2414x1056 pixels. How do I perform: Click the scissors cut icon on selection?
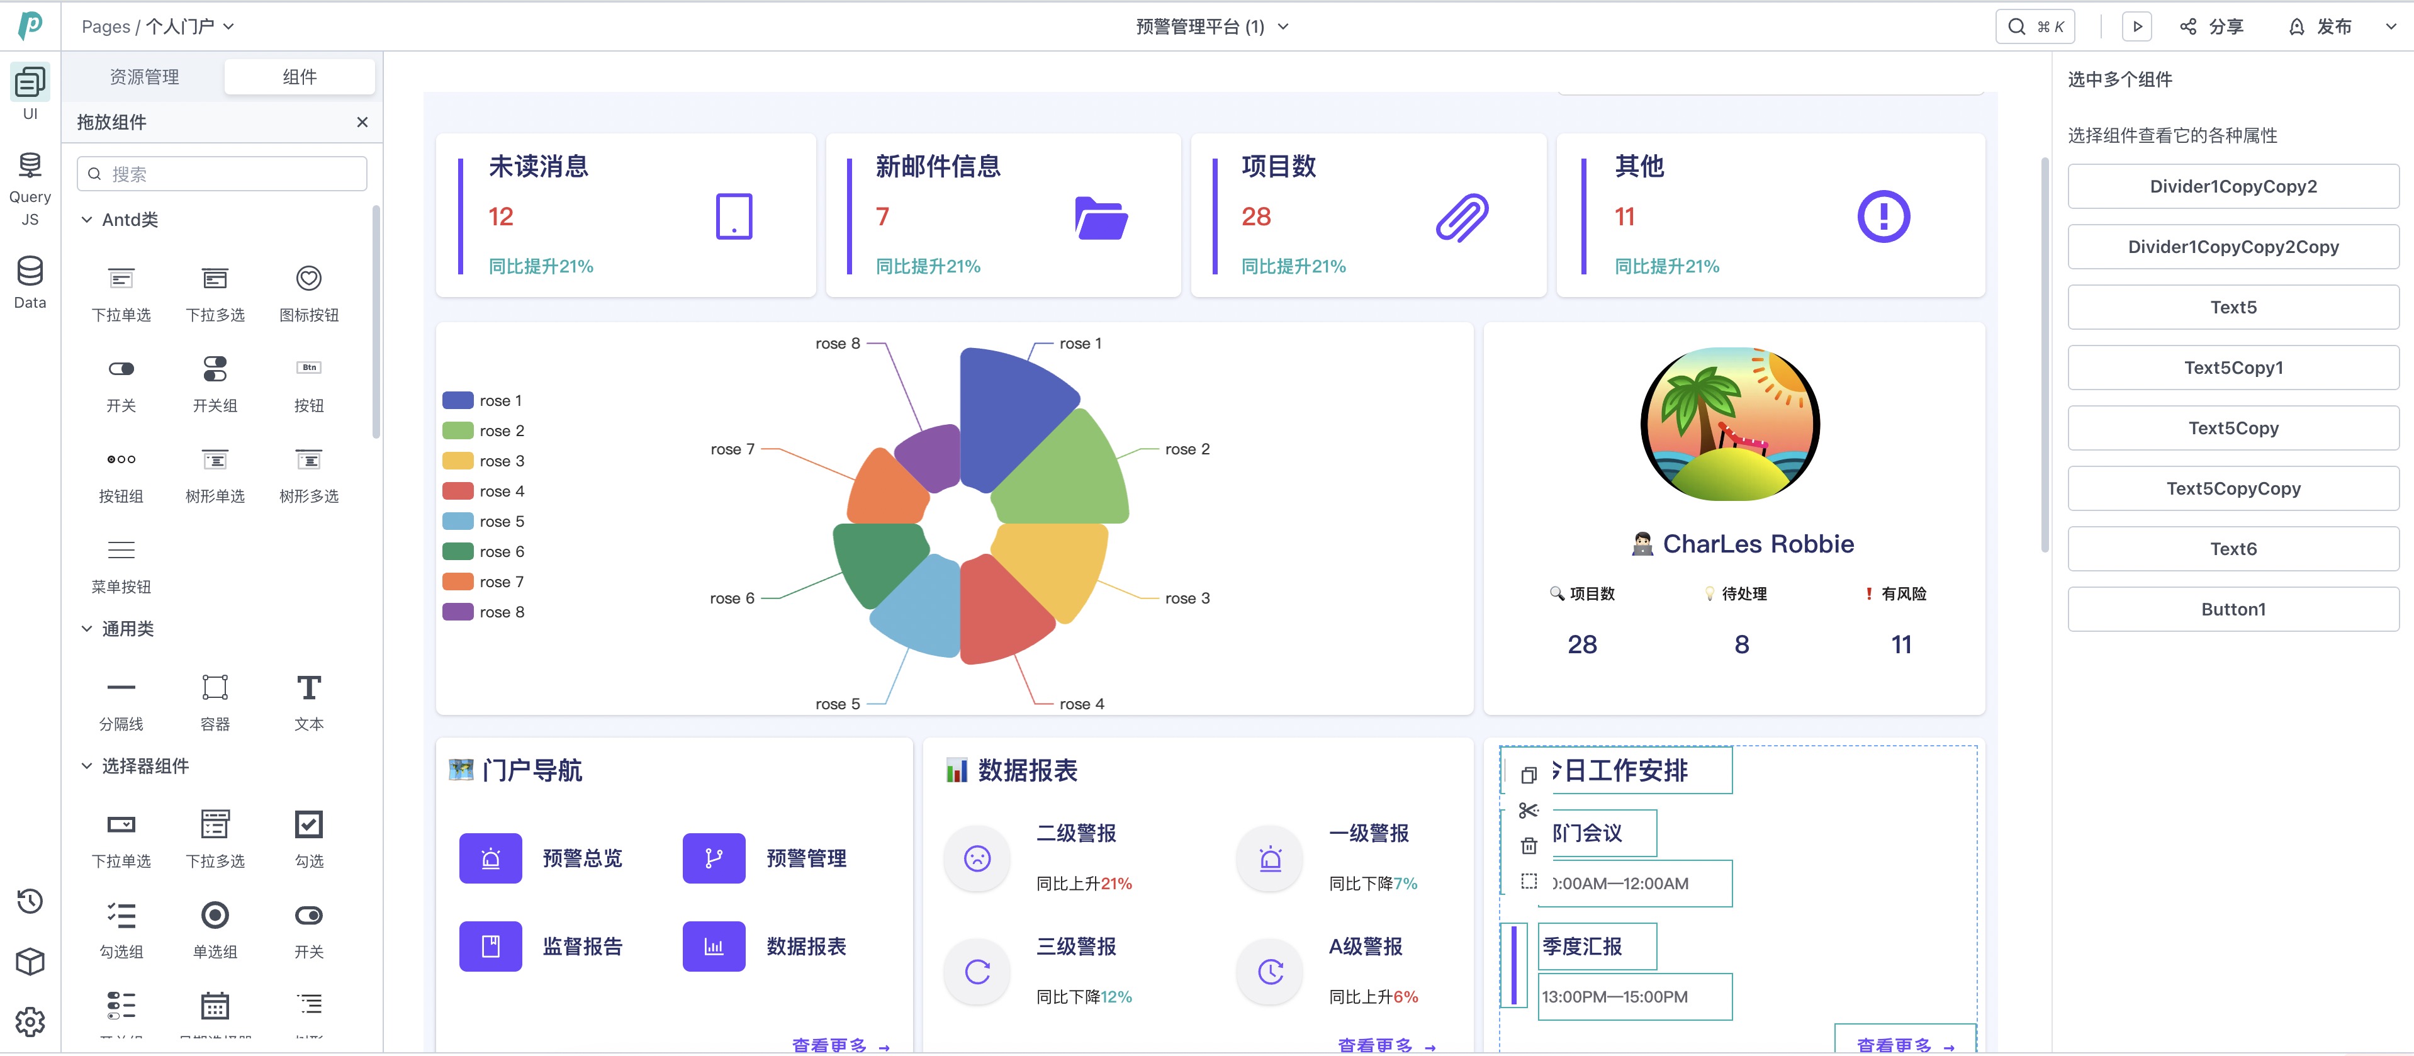click(x=1529, y=809)
